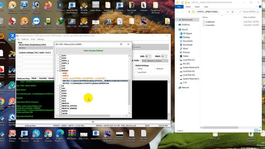This screenshot has height=149, width=265.
Task: Open the UMT Support Access shortcut
Action: [x=36, y=136]
